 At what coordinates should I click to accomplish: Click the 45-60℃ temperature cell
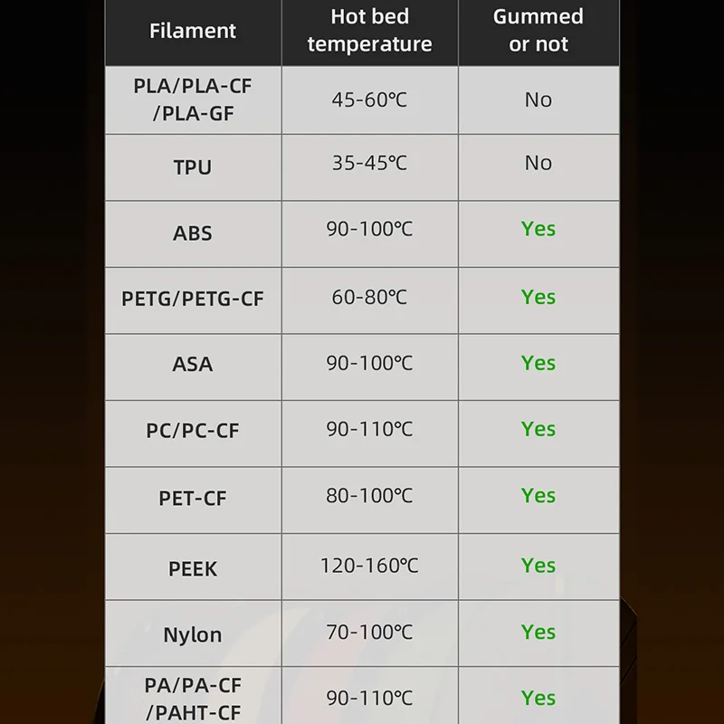369,100
